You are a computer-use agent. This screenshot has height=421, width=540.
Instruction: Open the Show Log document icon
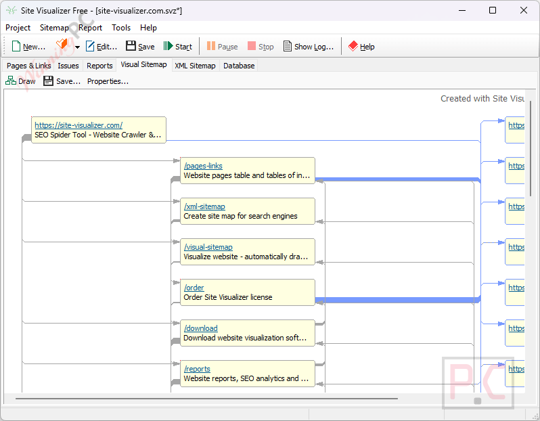pyautogui.click(x=287, y=46)
